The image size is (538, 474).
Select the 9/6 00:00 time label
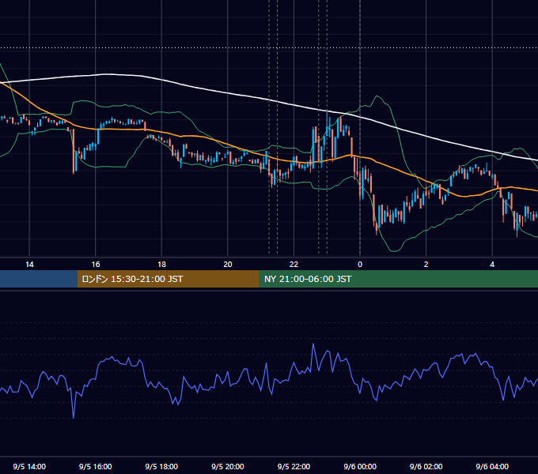pos(360,466)
